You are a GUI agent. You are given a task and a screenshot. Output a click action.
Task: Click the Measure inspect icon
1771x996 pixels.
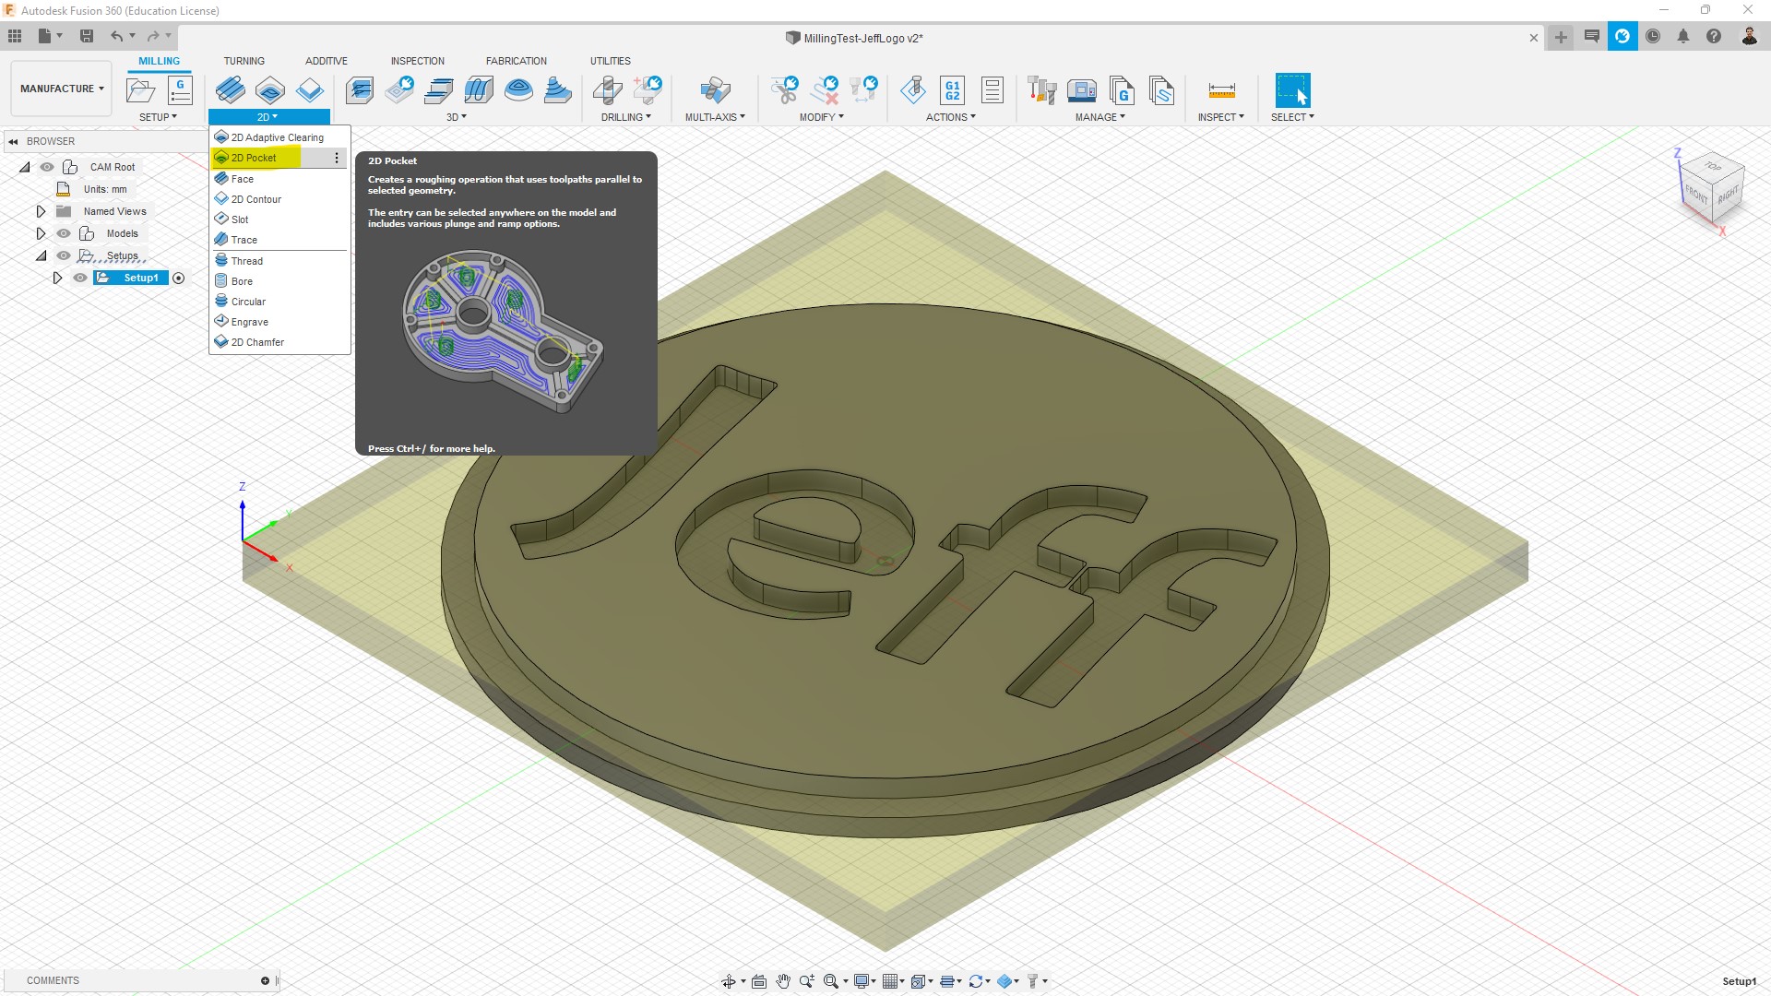(1220, 89)
